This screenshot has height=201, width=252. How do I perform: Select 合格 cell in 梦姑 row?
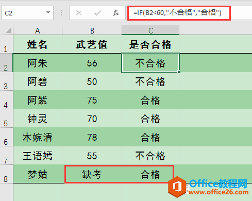coord(150,174)
